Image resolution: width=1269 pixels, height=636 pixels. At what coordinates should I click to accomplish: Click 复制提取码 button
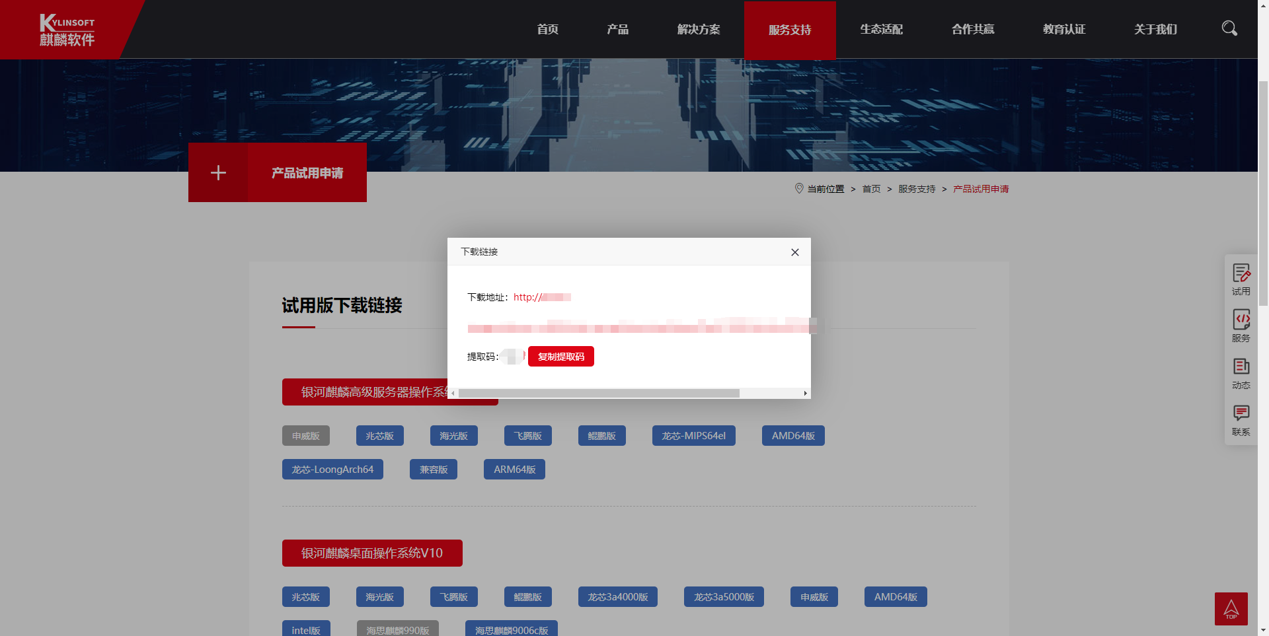coord(561,357)
